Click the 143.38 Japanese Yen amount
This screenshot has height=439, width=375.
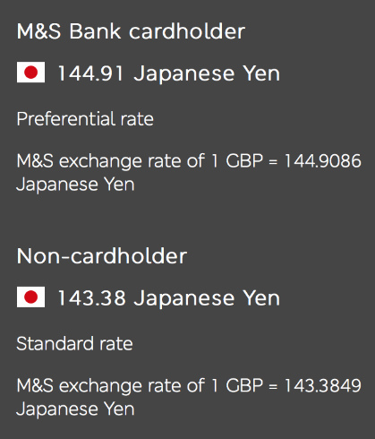(x=169, y=298)
